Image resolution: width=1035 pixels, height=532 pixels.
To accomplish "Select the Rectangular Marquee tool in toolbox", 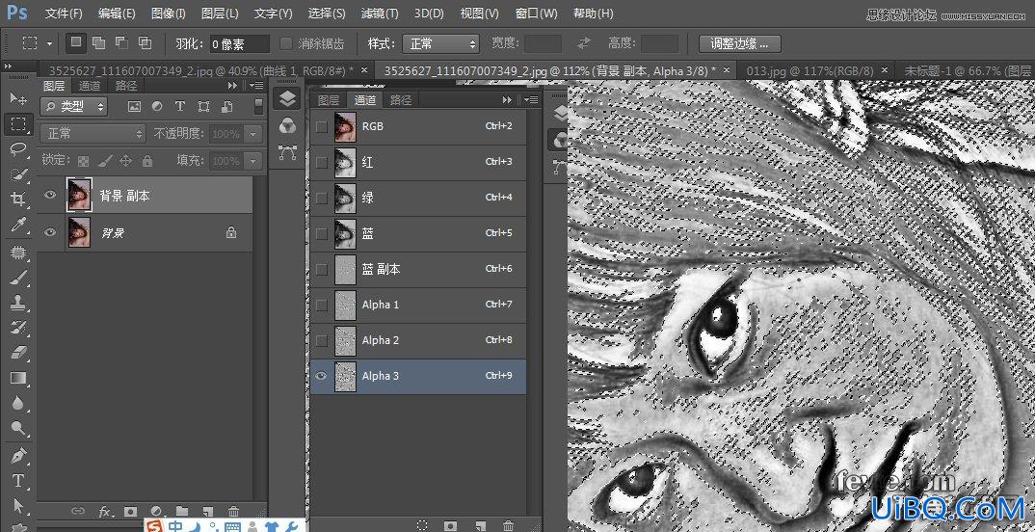I will (18, 123).
